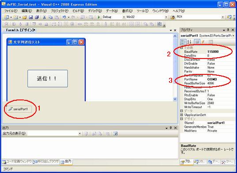Image resolution: width=237 pixels, height=173 pixels.
Task: Click the Undo arrow icon
Action: (64, 17)
